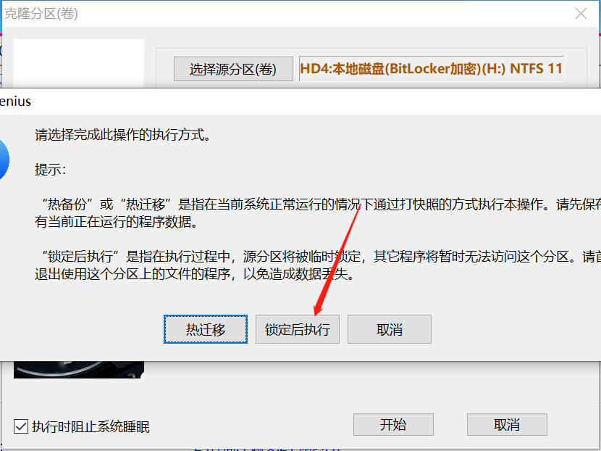
Task: Click the DiskGenius prompt title bar
Action: [300, 102]
